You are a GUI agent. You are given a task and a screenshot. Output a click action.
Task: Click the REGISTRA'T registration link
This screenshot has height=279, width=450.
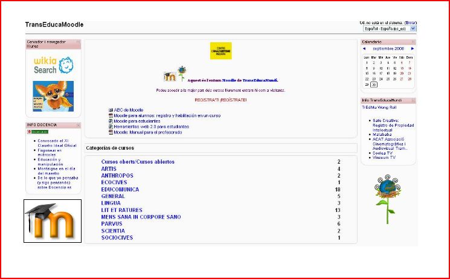click(220, 100)
